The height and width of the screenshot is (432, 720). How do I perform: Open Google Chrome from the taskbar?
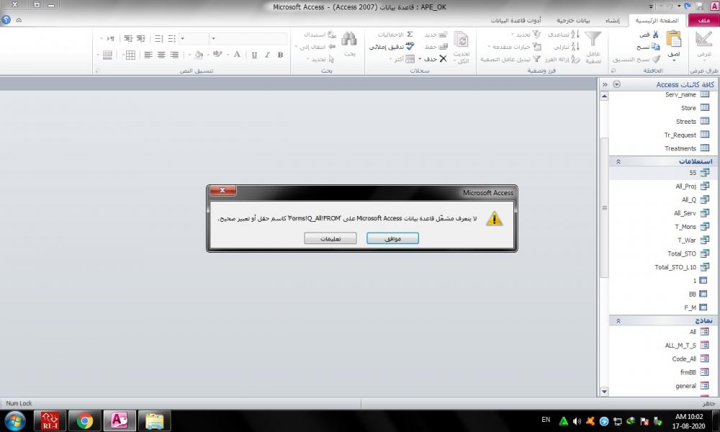85,420
